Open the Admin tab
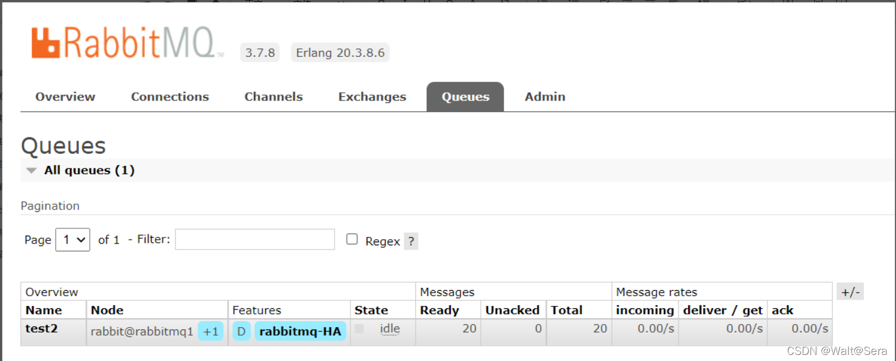Image resolution: width=896 pixels, height=361 pixels. [x=545, y=97]
